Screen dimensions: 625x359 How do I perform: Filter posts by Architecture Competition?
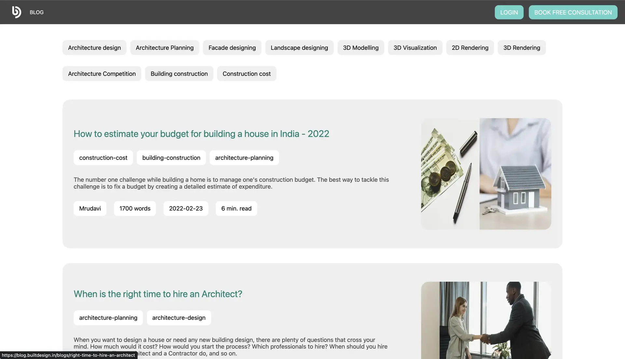102,73
